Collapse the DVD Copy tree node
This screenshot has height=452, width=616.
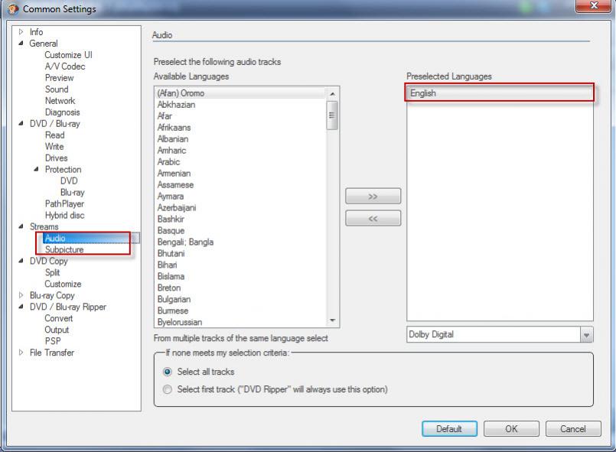pos(21,260)
